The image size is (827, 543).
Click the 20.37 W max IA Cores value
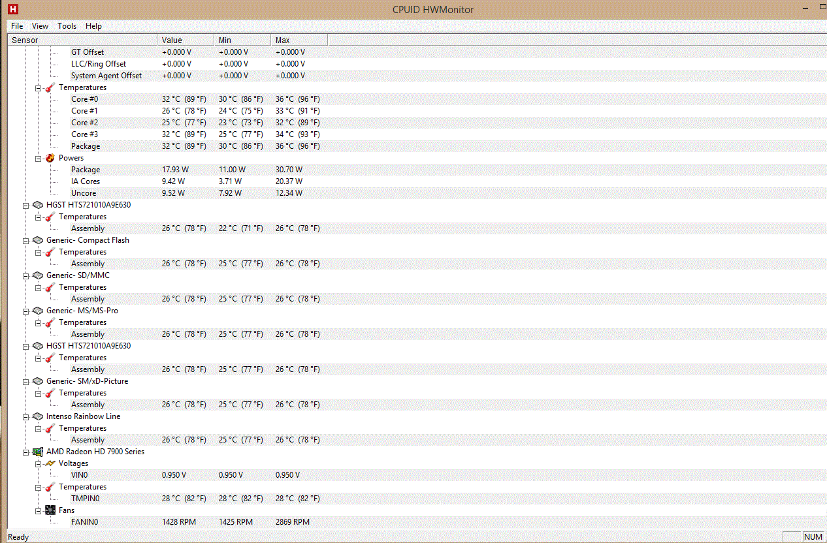(288, 181)
